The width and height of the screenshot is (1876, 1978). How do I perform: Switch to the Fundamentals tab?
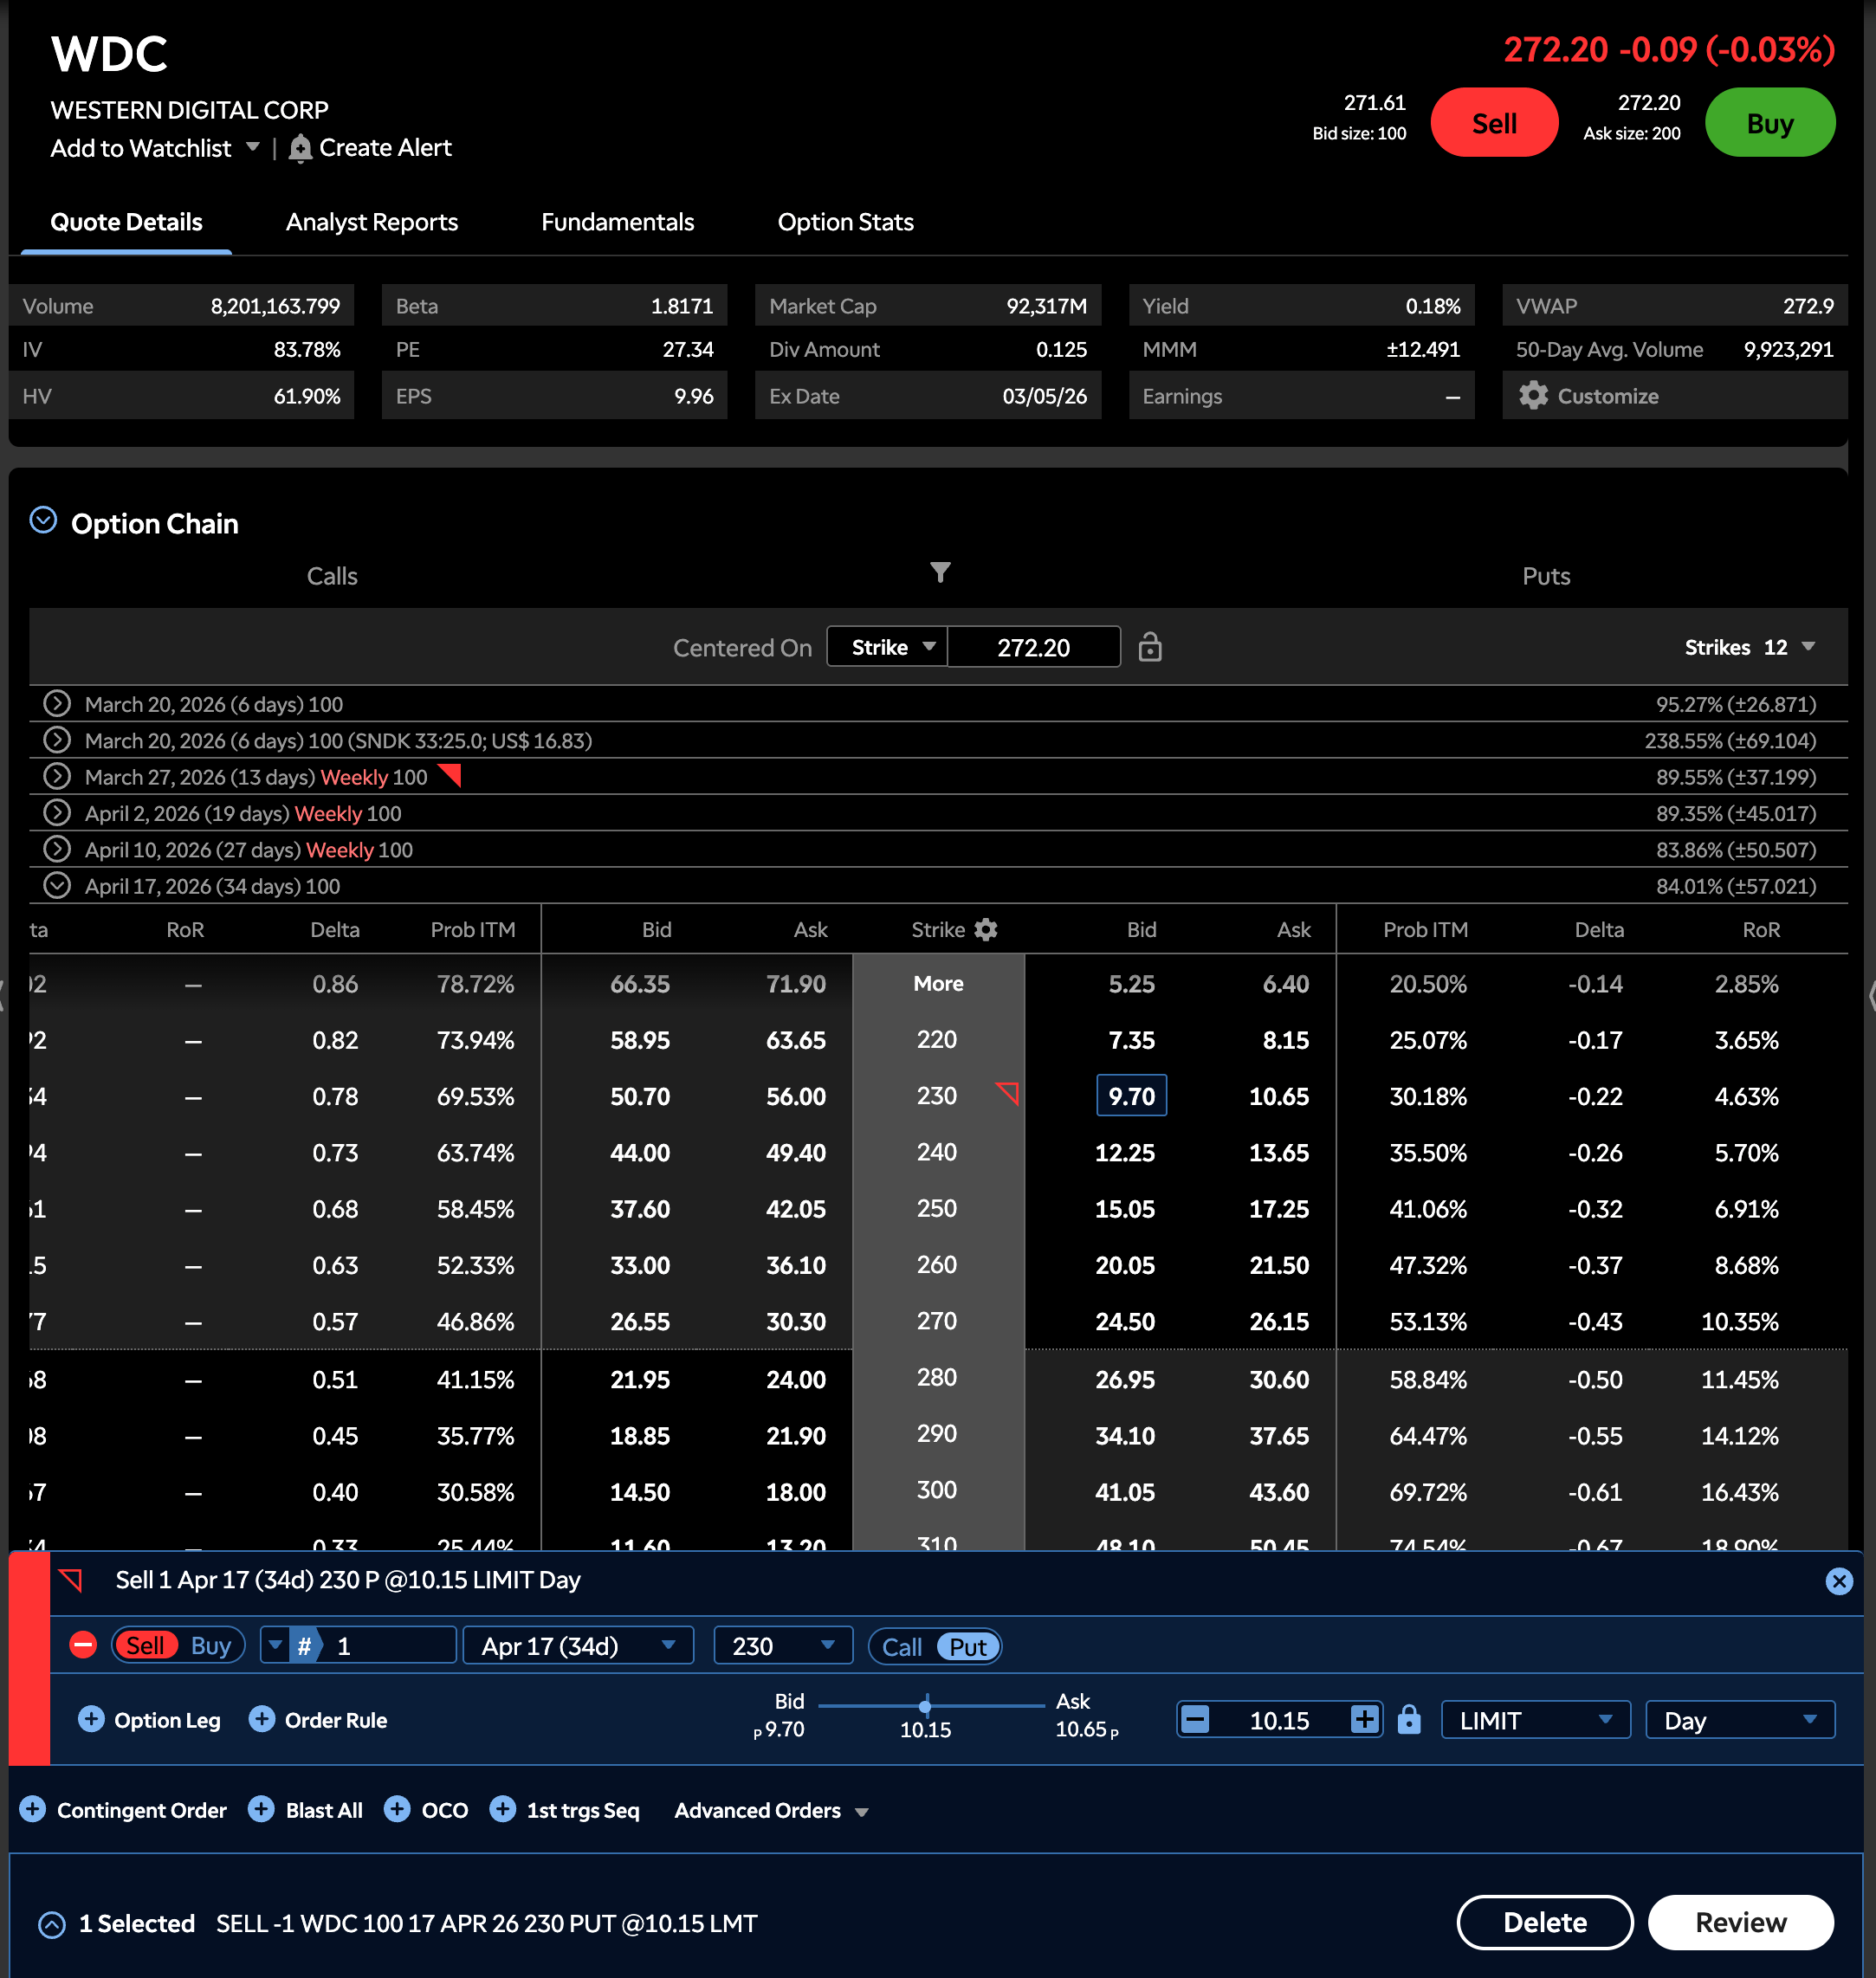[617, 222]
